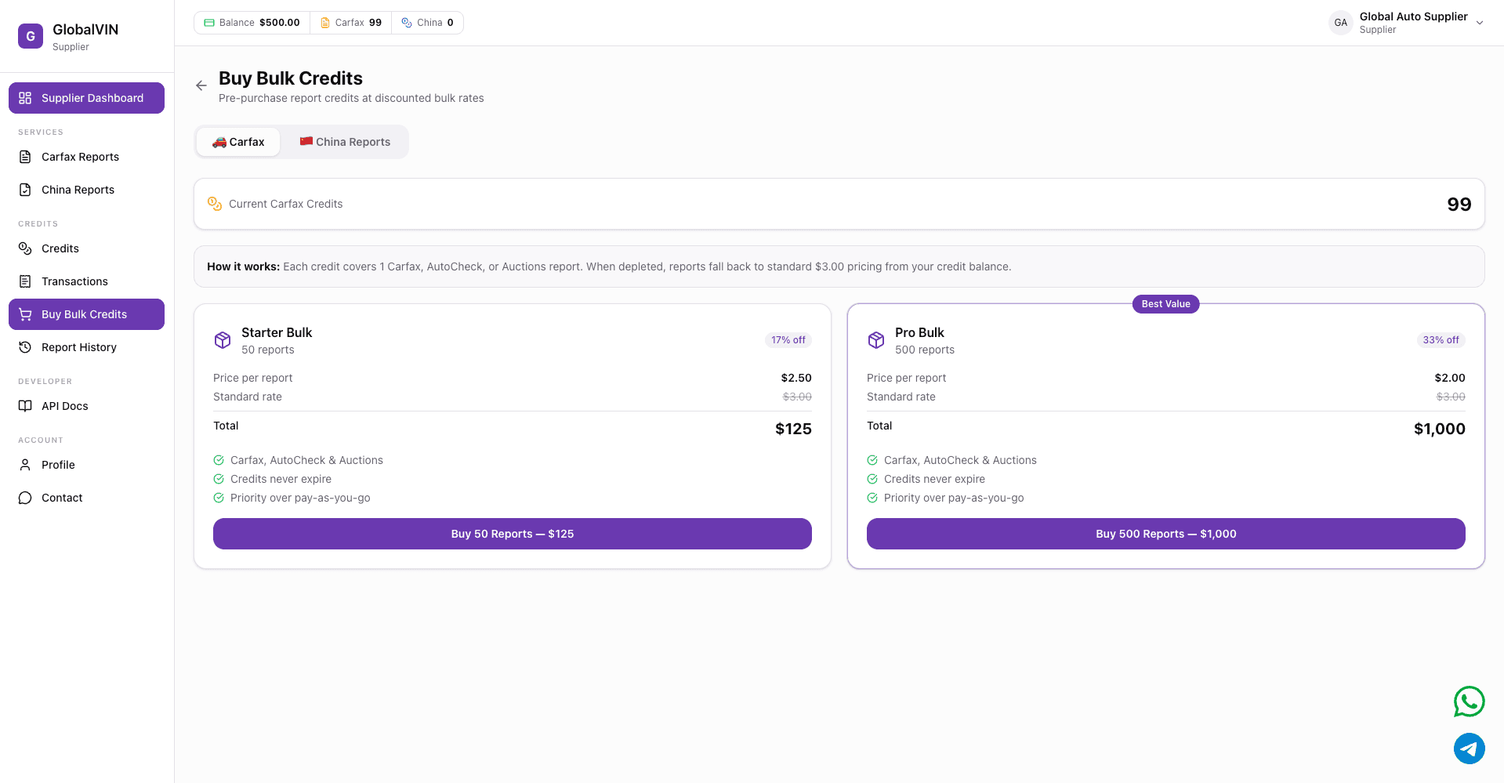Open Report History from sidebar
The height and width of the screenshot is (783, 1504).
pyautogui.click(x=78, y=347)
